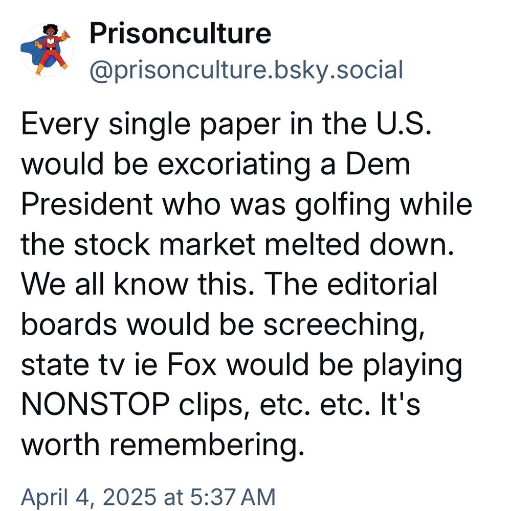Click the phrase "state tv" in the post
This screenshot has width=511, height=511.
(73, 365)
